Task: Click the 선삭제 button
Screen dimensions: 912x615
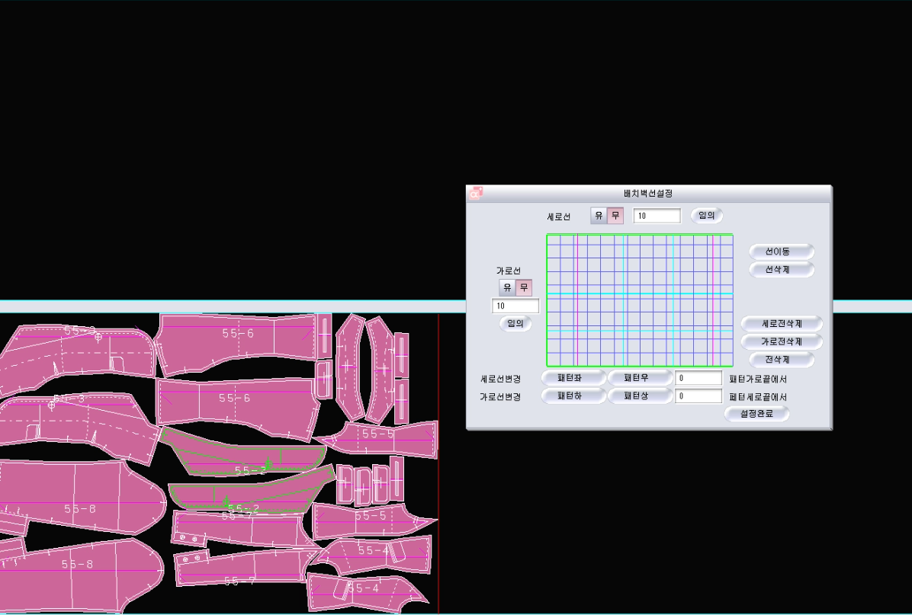Action: 782,270
